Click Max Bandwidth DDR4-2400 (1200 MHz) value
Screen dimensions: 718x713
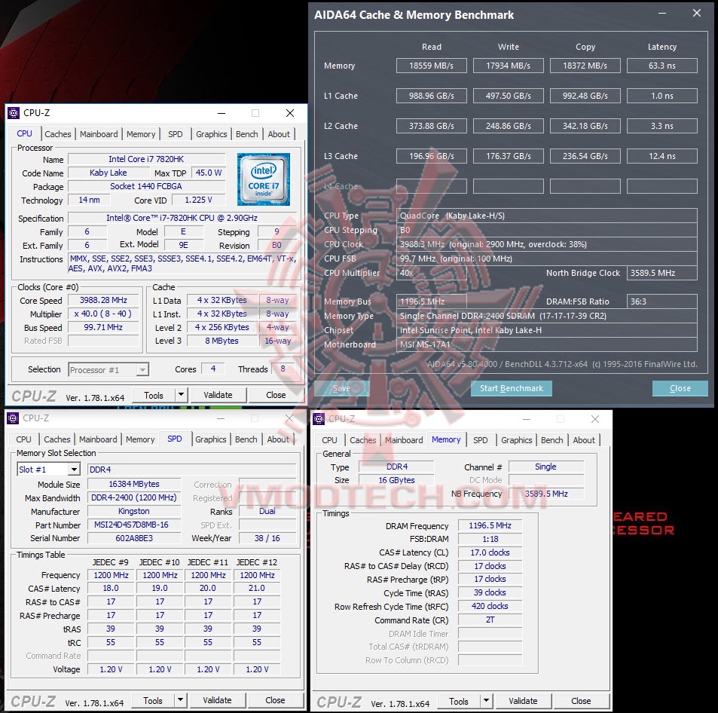133,497
